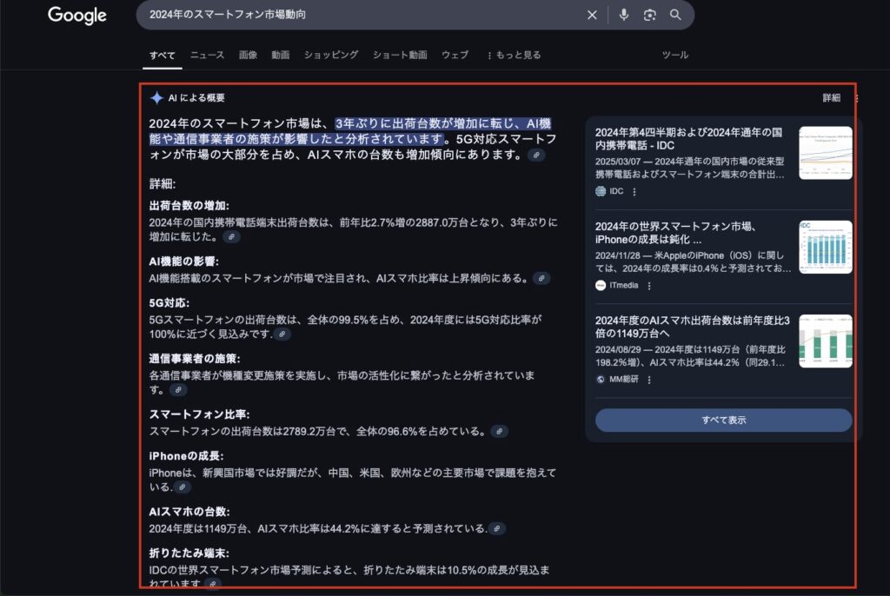Screen dimensions: 890x596
Task: Click the 折りたたみ端末 heading
Action: pos(189,553)
